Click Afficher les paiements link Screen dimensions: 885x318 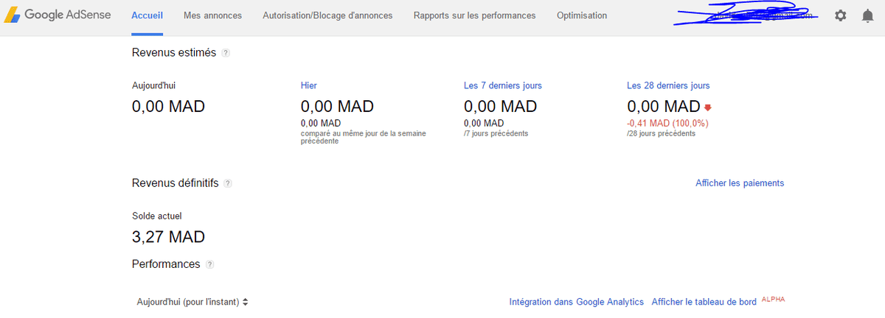(x=740, y=183)
